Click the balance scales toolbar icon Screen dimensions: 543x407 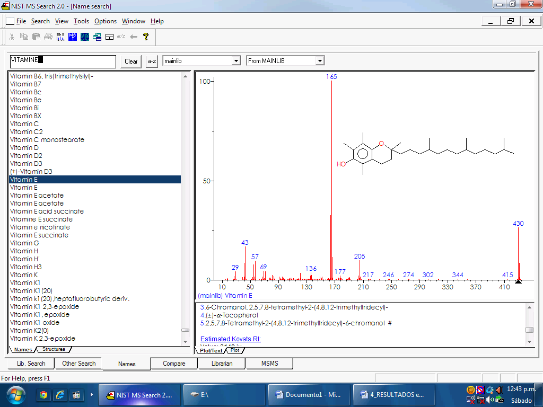[85, 37]
